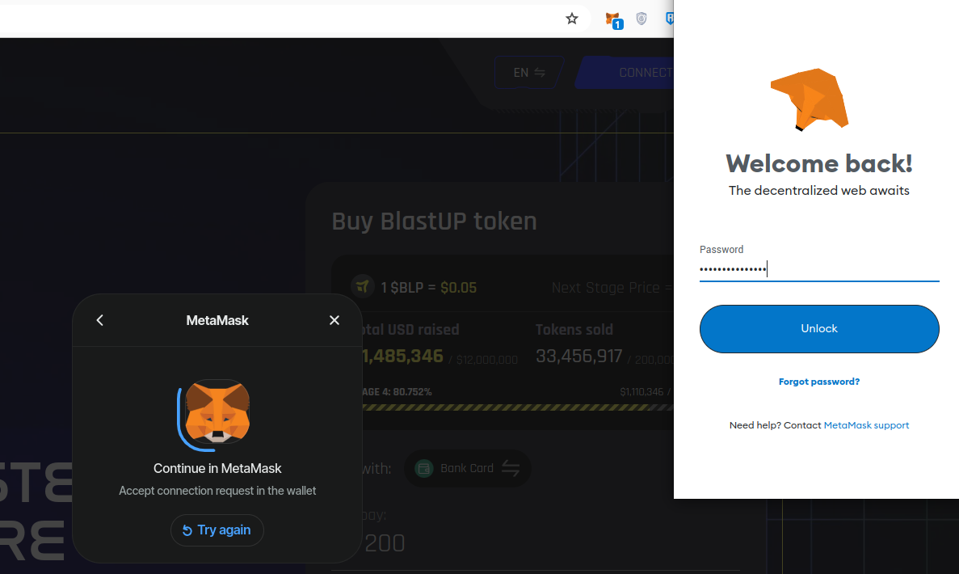Go back using the popup's left chevron

pos(99,319)
